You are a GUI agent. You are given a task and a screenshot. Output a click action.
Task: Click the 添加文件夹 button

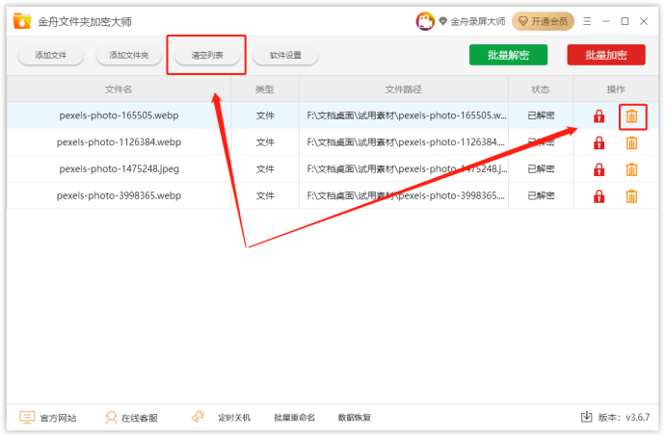point(129,55)
